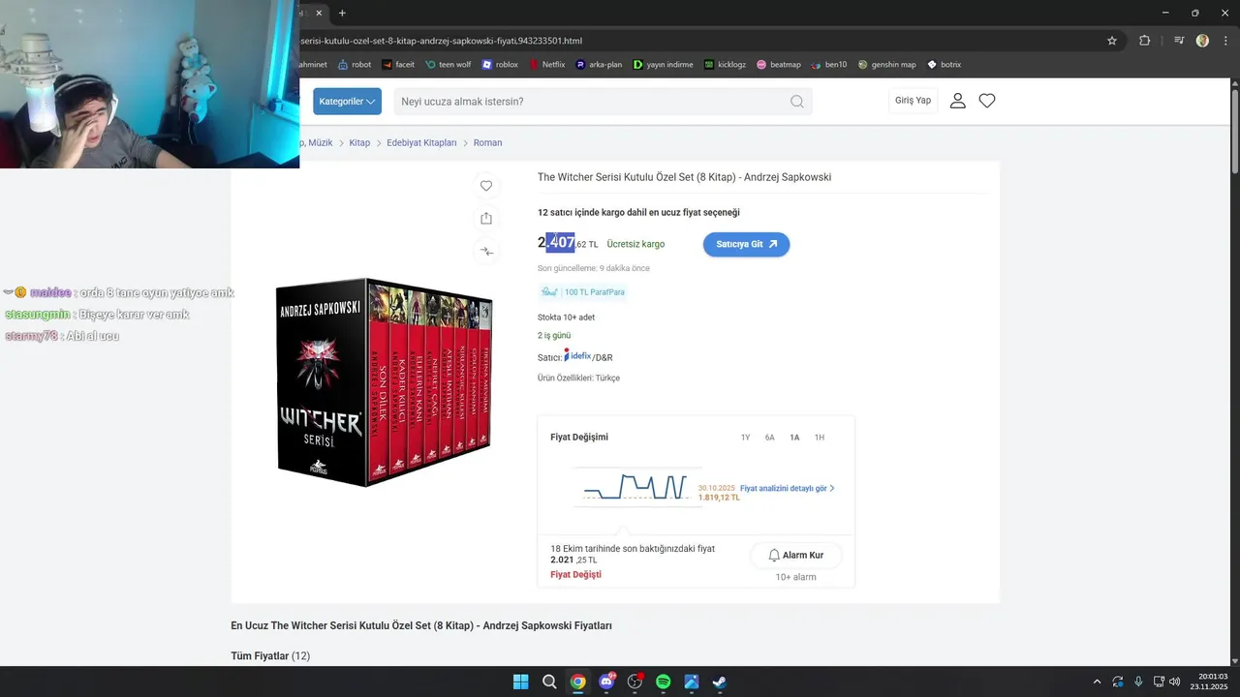Open Spotify from the taskbar
This screenshot has width=1240, height=697.
[664, 682]
